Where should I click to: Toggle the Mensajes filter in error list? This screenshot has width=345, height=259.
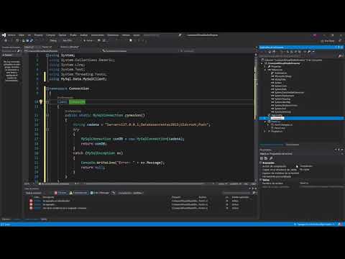100,193
